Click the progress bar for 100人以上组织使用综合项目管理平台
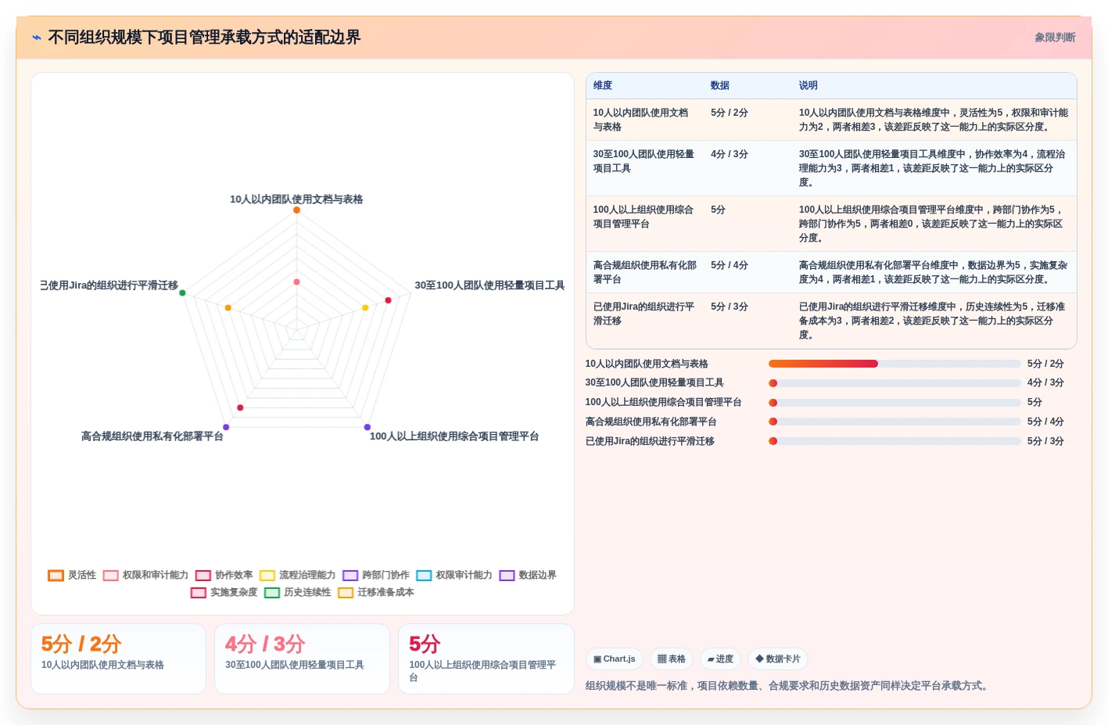The height and width of the screenshot is (725, 1108). [895, 403]
